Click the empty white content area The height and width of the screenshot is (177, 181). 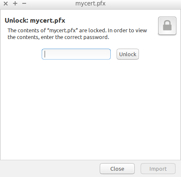[x=90, y=109]
